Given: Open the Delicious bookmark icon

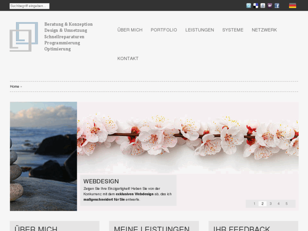Looking at the screenshot, I should [x=255, y=6].
